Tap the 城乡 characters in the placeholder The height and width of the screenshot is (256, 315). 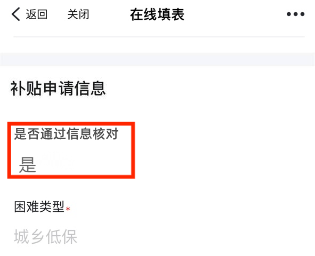29,237
